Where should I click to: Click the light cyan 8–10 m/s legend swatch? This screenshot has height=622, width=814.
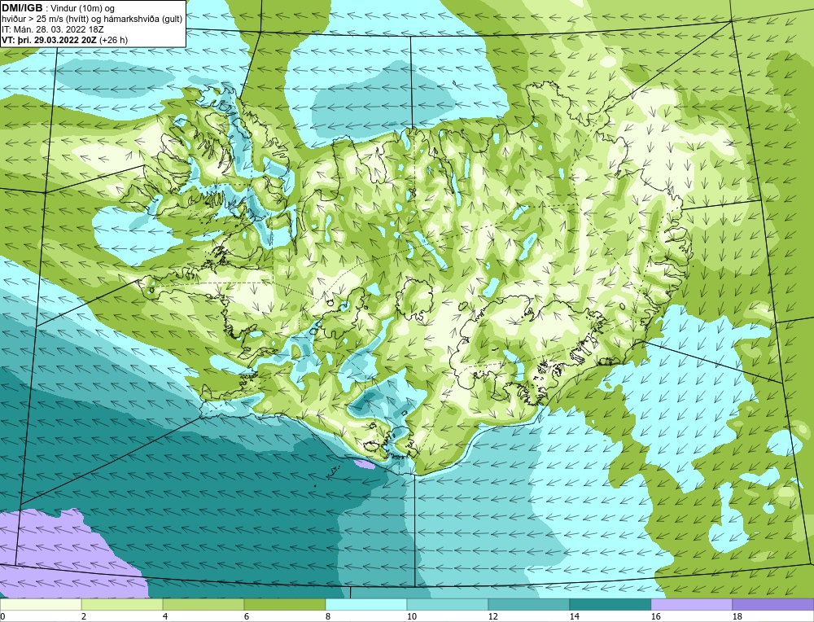[x=366, y=604]
